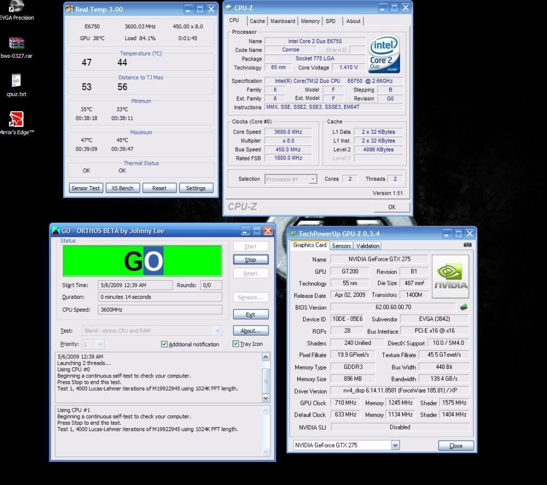This screenshot has height=485, width=547.
Task: Open the Validation tab in GPU-Z
Action: click(367, 245)
